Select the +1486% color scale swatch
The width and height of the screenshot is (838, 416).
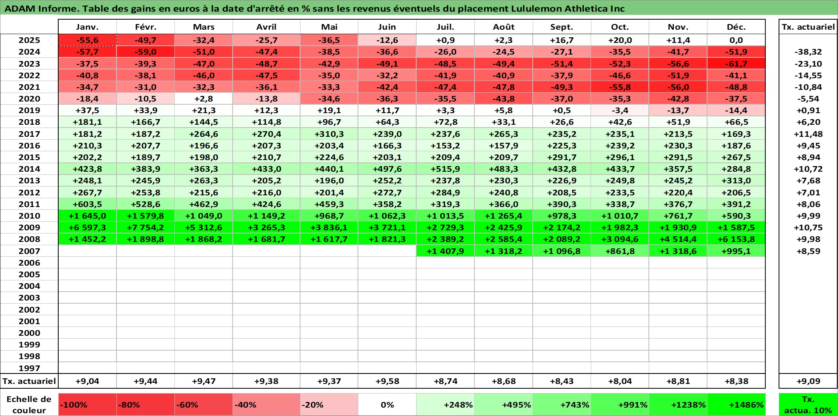pos(736,404)
